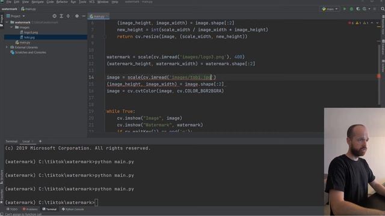Screen dimensions: 385x216
Task: Select tobi.jpg in the project tree
Action: pos(29,37)
